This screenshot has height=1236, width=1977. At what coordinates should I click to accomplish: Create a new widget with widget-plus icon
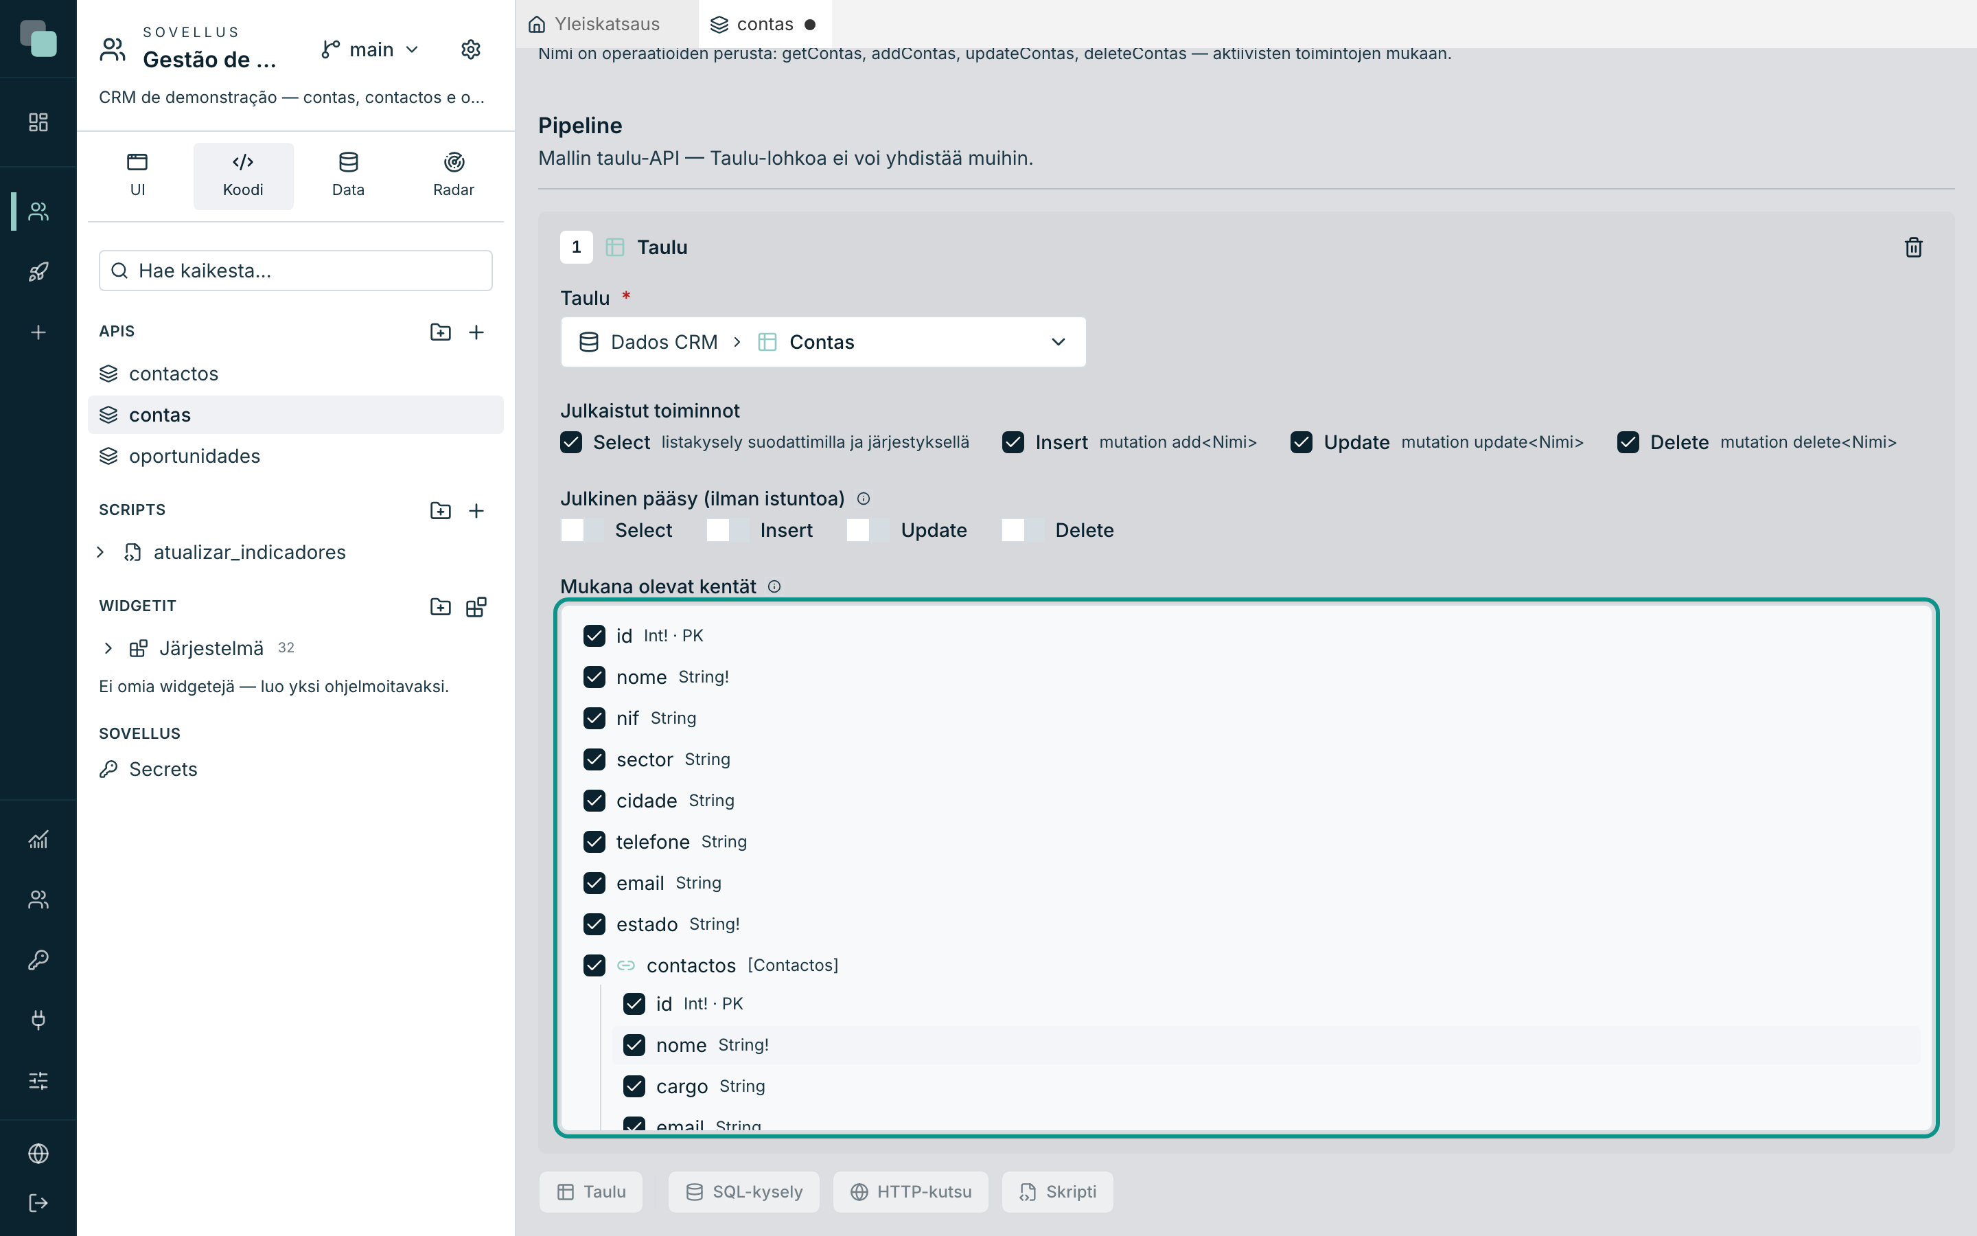[476, 606]
